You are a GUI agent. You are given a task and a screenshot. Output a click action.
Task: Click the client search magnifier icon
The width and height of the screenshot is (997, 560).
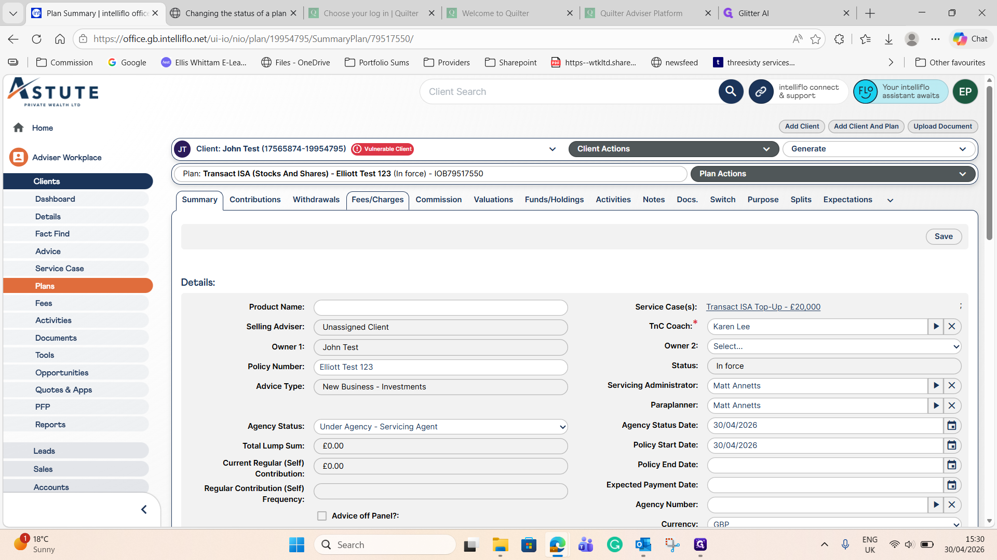click(x=731, y=92)
